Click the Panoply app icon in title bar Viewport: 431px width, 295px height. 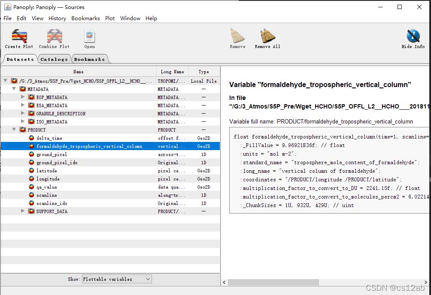(x=7, y=7)
